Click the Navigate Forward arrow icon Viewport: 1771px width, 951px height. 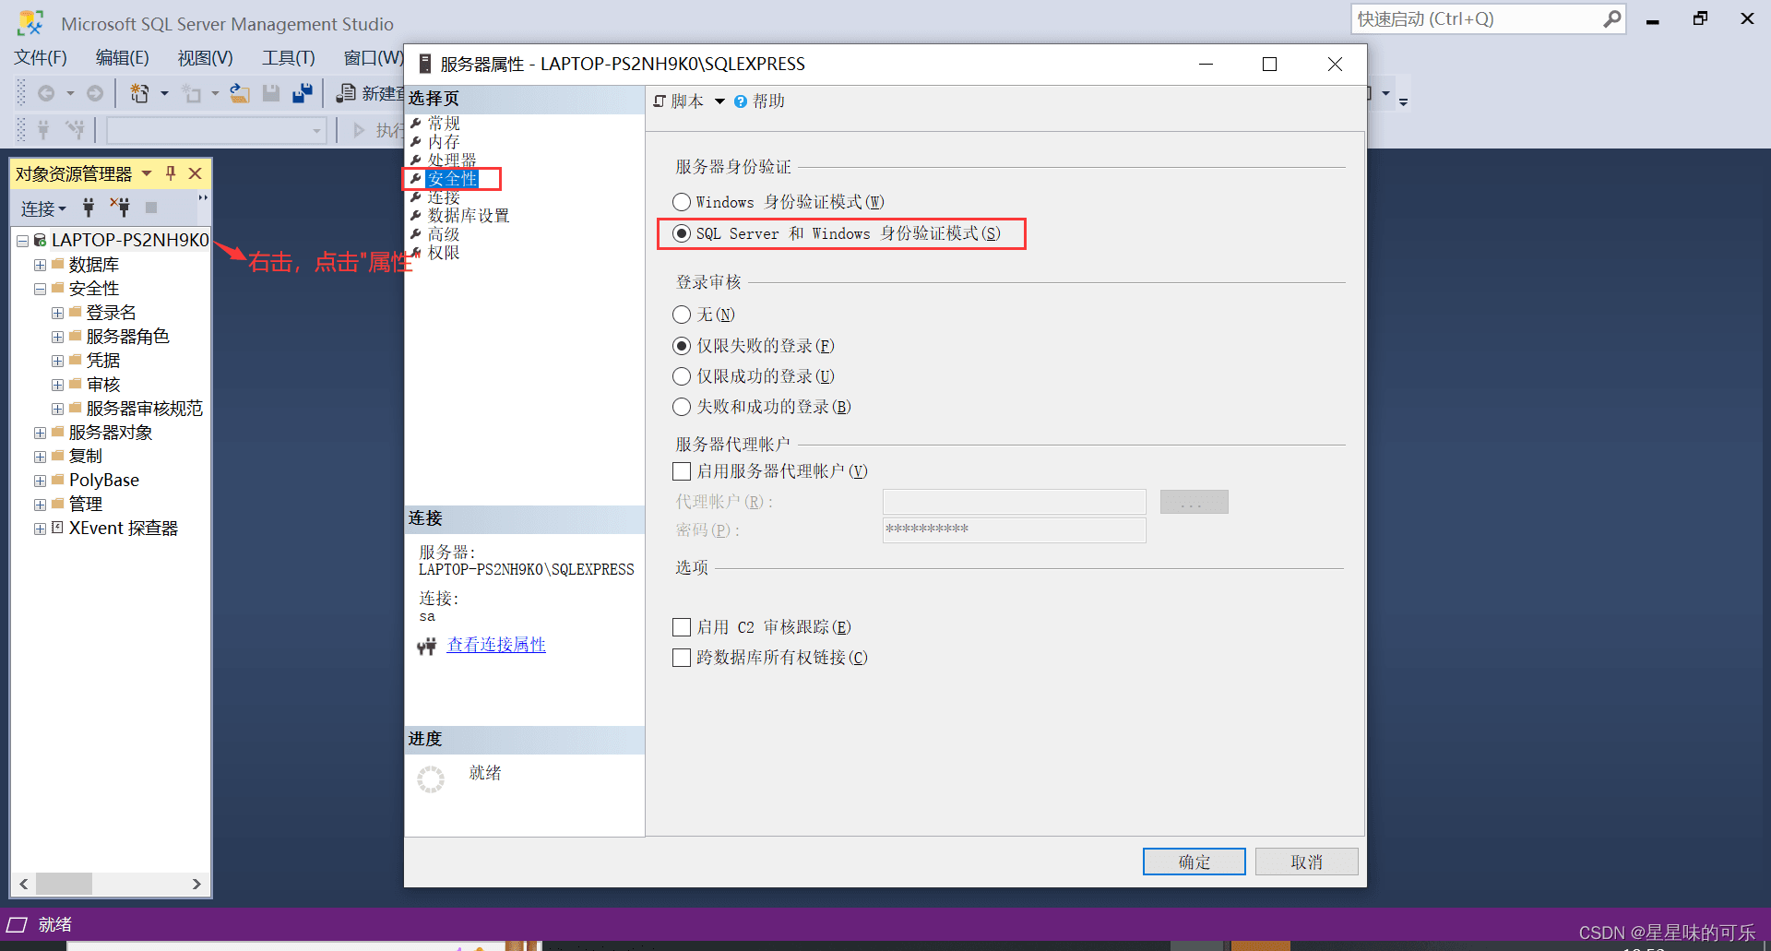click(95, 93)
